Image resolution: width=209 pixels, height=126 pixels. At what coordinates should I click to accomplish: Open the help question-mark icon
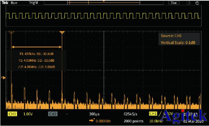pyautogui.click(x=197, y=3)
